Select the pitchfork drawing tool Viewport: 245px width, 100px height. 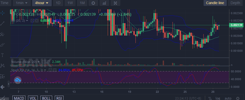click(2, 34)
